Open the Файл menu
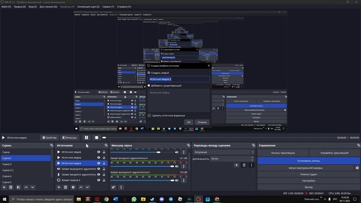This screenshot has width=361, height=203. coord(6,7)
